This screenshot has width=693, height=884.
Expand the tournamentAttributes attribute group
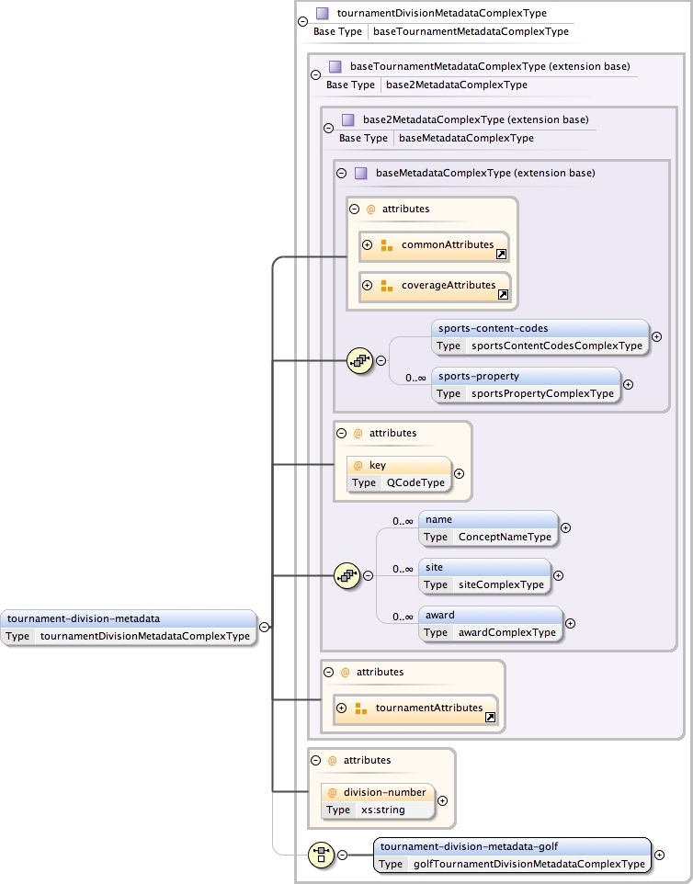coord(341,708)
